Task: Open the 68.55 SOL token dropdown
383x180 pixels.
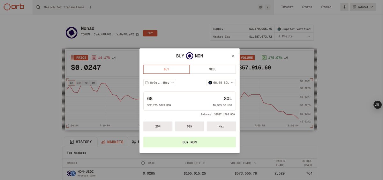Action: 221,83
